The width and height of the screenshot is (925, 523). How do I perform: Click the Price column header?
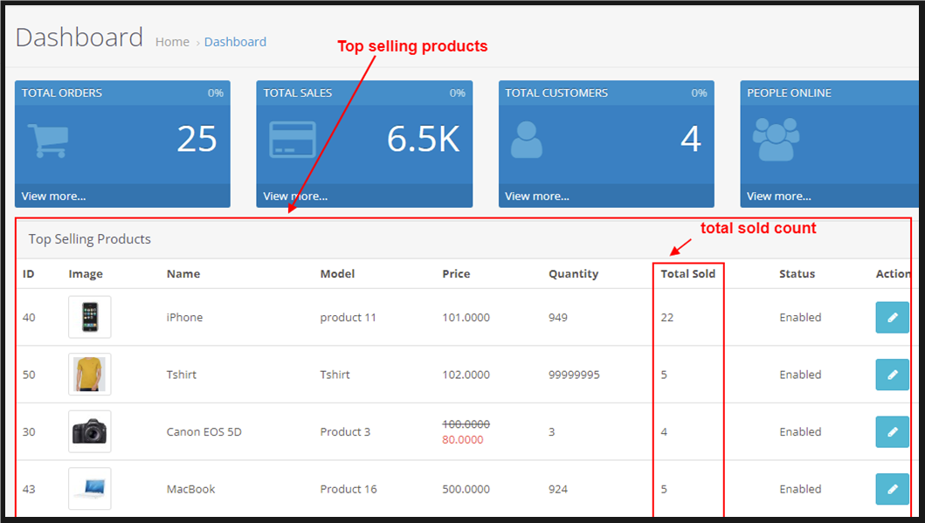point(456,274)
